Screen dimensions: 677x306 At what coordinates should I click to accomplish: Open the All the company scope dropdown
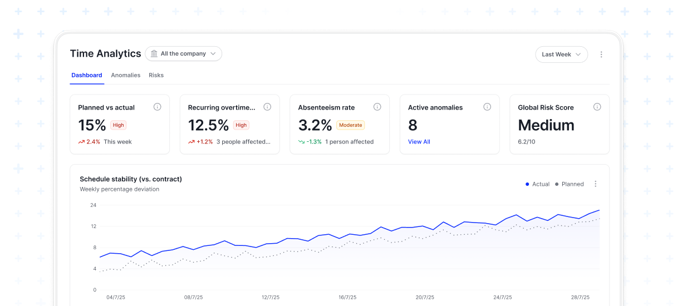[184, 54]
